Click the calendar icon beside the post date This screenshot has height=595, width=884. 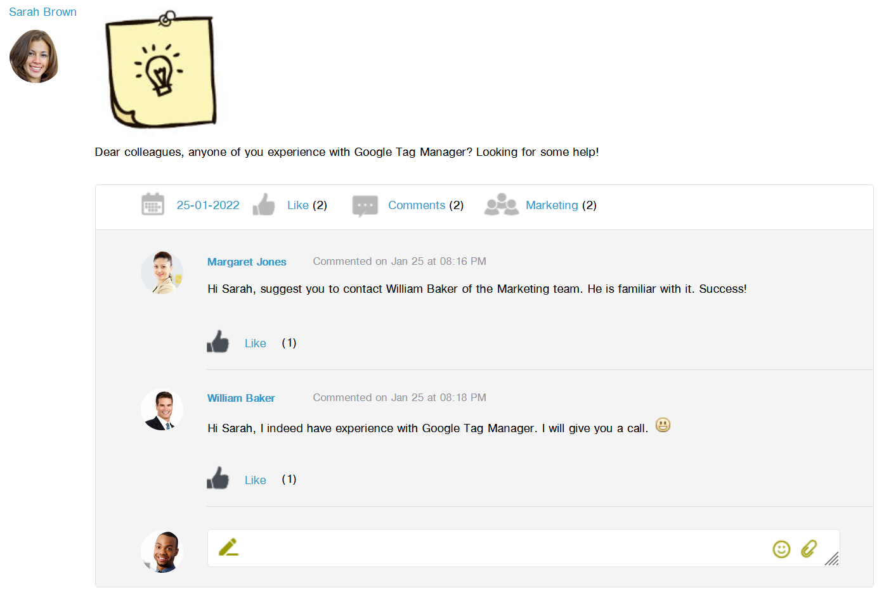(153, 205)
